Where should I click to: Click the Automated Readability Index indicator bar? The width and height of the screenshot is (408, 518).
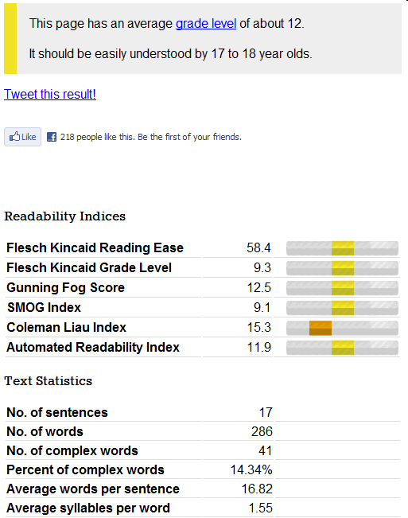(342, 348)
